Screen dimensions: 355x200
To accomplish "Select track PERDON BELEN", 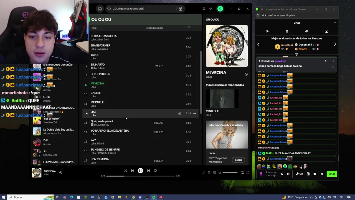I will (x=141, y=76).
